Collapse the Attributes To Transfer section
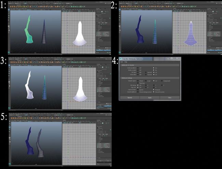Viewport: 222px width, 169px height. (150, 65)
